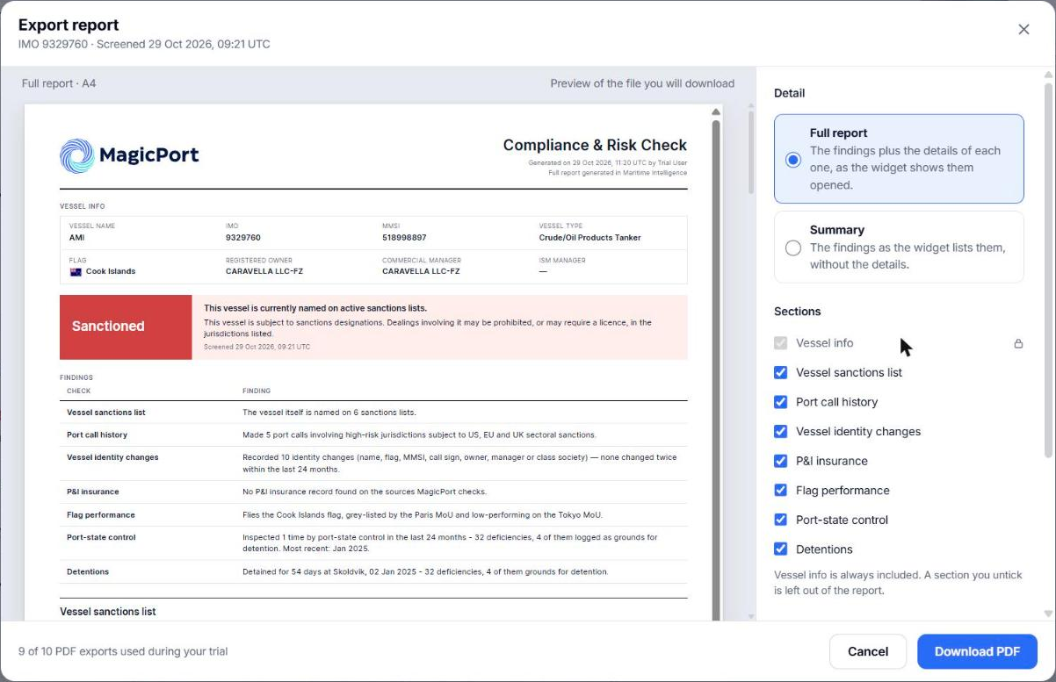Click commercial manager CARAVELLA LLC-FZ
Viewport: 1056px width, 682px height.
point(421,272)
